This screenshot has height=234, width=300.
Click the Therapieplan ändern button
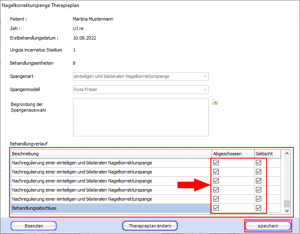(150, 226)
